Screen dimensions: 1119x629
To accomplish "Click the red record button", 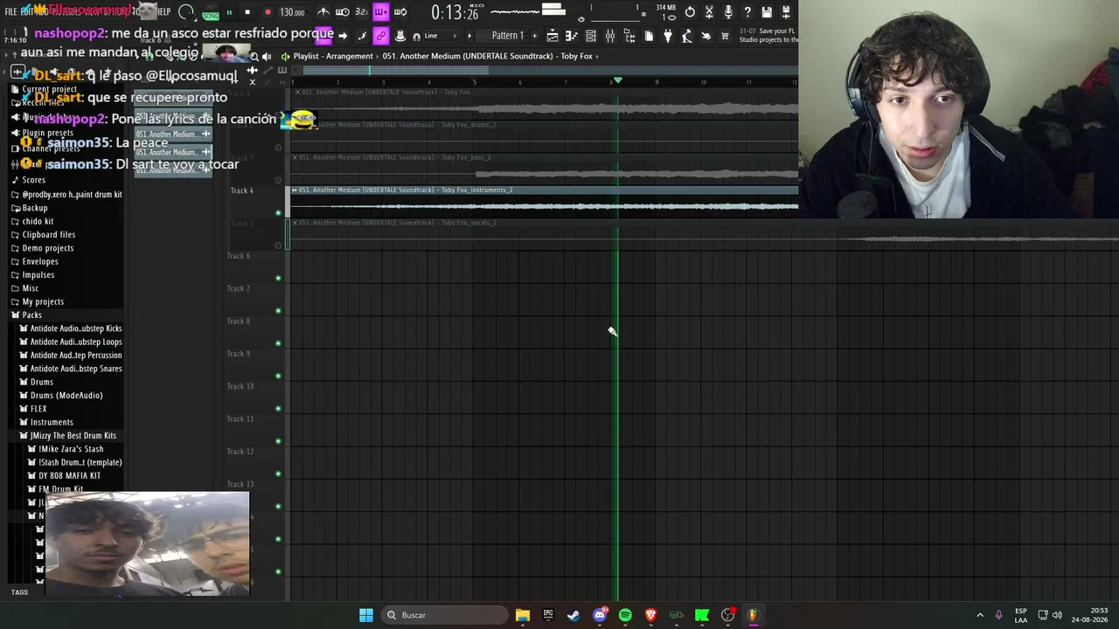I will pyautogui.click(x=268, y=12).
